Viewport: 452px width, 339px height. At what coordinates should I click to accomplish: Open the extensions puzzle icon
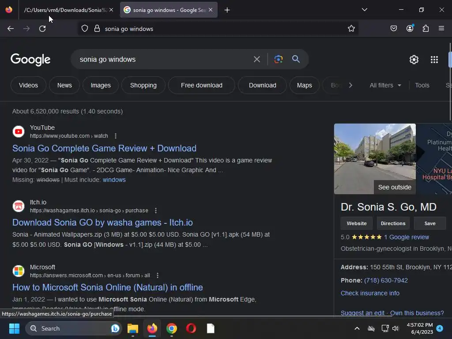[x=426, y=29]
